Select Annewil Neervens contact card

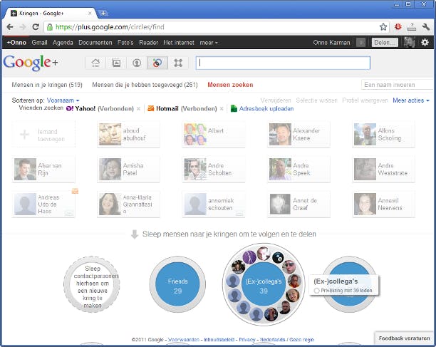[x=383, y=204]
